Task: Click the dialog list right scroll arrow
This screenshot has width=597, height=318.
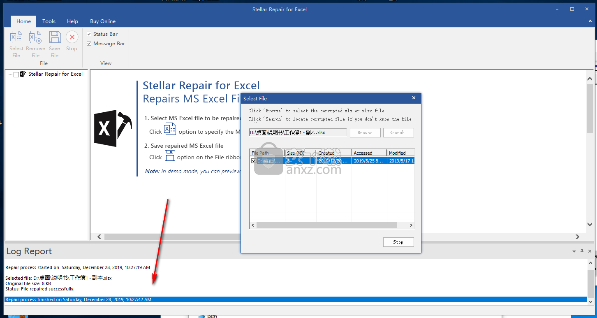Action: tap(411, 225)
